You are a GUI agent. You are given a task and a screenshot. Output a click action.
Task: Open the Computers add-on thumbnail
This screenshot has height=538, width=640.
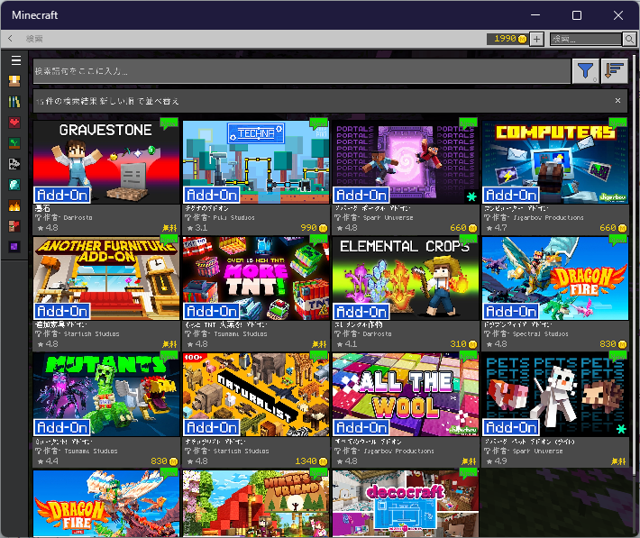[555, 161]
